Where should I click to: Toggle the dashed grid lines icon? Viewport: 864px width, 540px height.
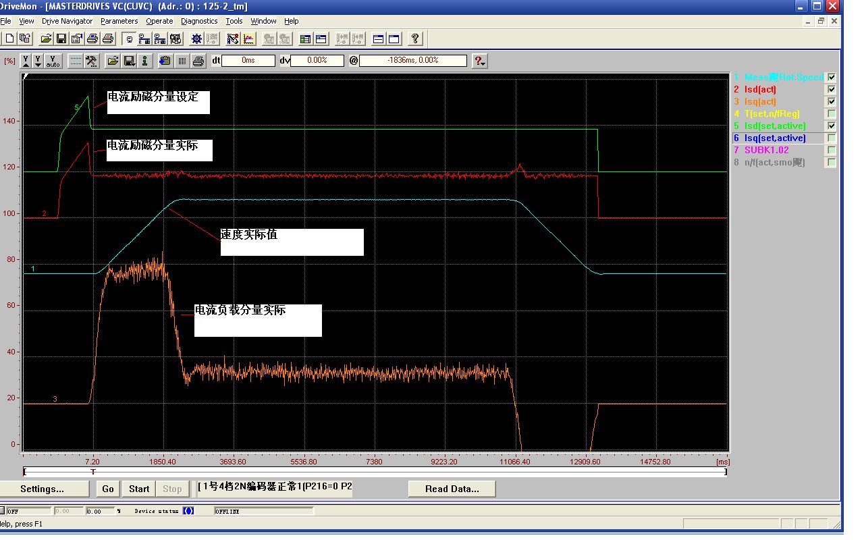click(x=76, y=61)
